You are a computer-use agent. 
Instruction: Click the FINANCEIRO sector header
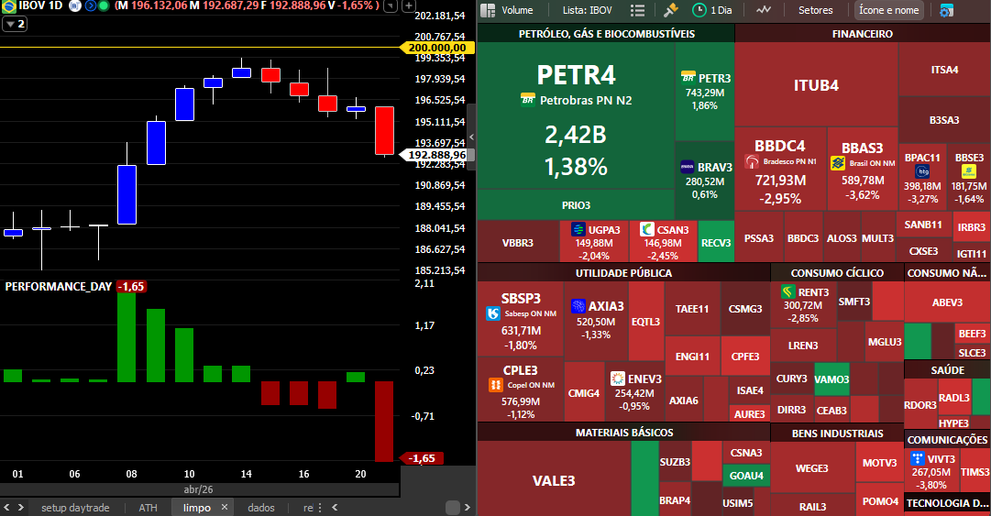(x=862, y=34)
